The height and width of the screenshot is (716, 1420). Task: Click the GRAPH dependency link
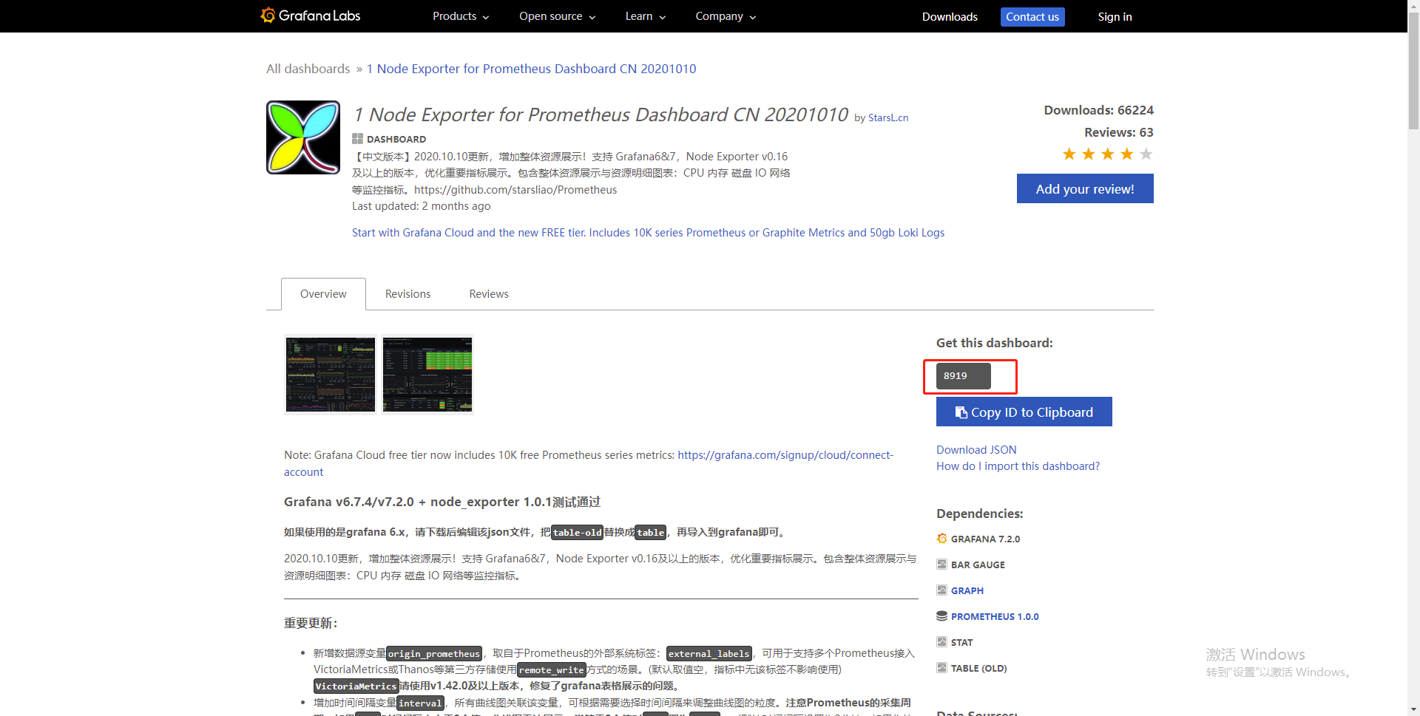(x=967, y=590)
